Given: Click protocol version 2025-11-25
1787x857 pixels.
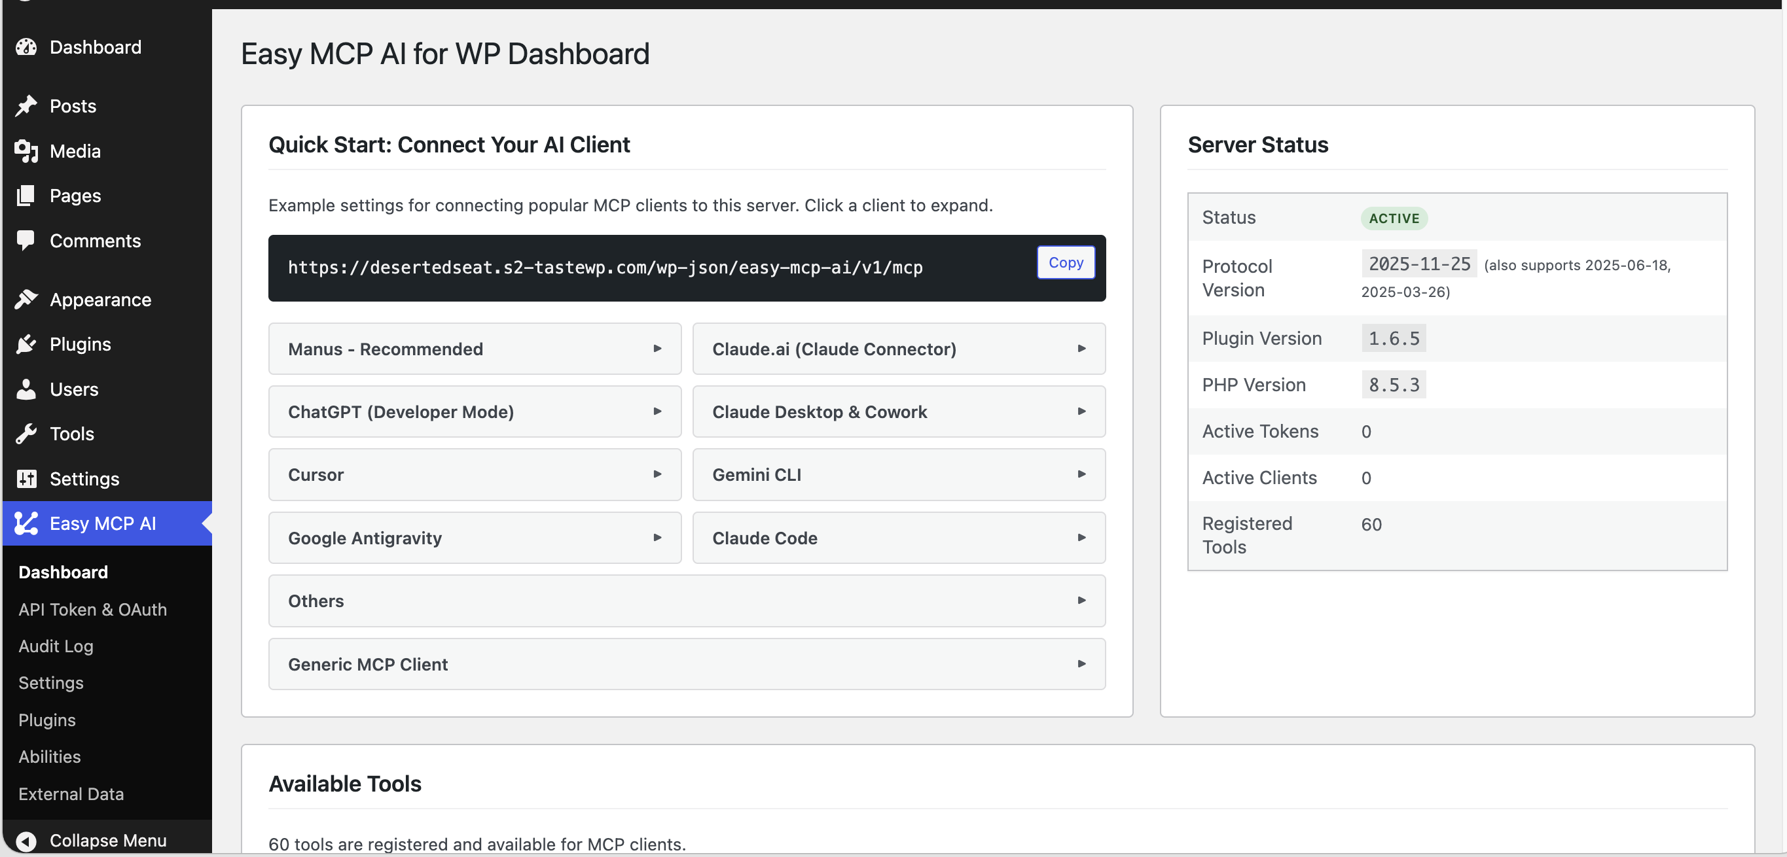Looking at the screenshot, I should pyautogui.click(x=1419, y=264).
